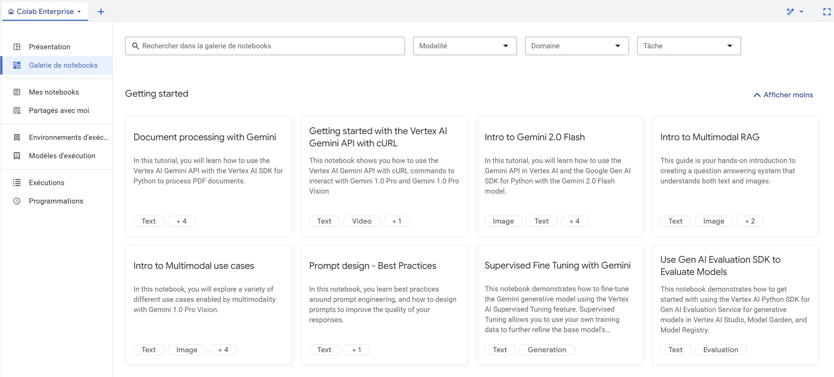Click +2 tag on Multimodal RAG card
The height and width of the screenshot is (377, 834).
click(750, 221)
